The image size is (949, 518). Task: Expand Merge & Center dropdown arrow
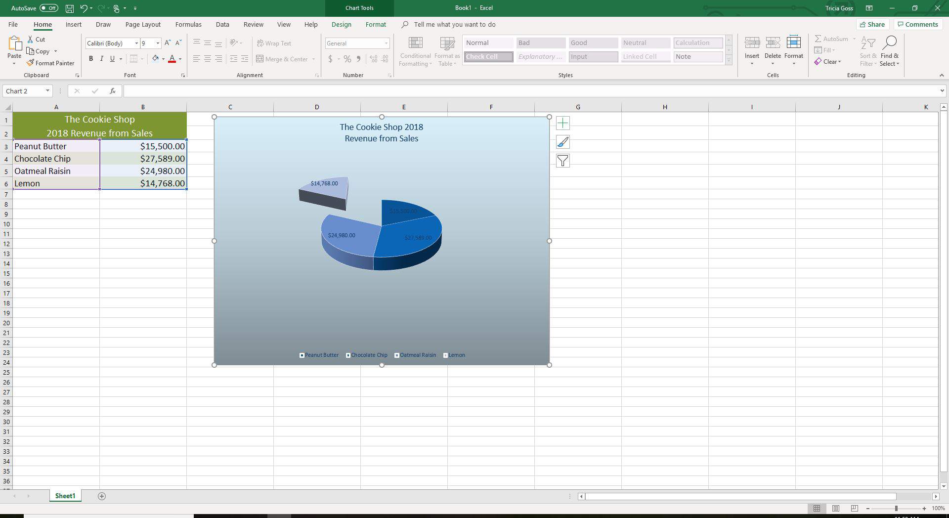[313, 59]
